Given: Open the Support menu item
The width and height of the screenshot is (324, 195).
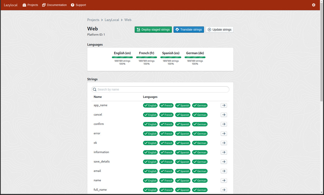Looking at the screenshot, I should click(78, 5).
